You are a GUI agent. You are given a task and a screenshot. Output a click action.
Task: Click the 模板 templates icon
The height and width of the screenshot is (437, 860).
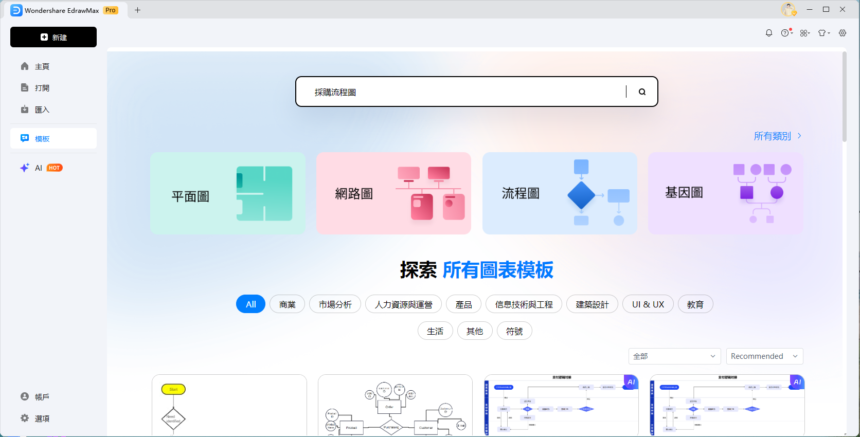[25, 138]
